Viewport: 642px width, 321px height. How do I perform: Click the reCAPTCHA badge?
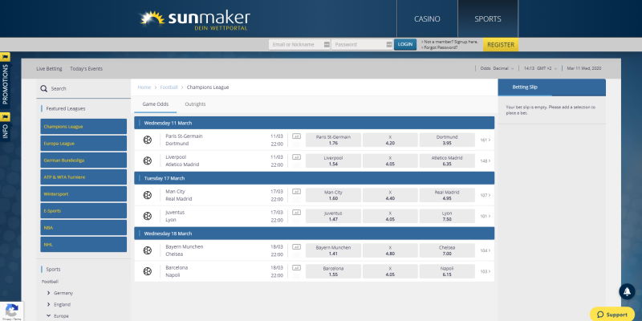11,311
